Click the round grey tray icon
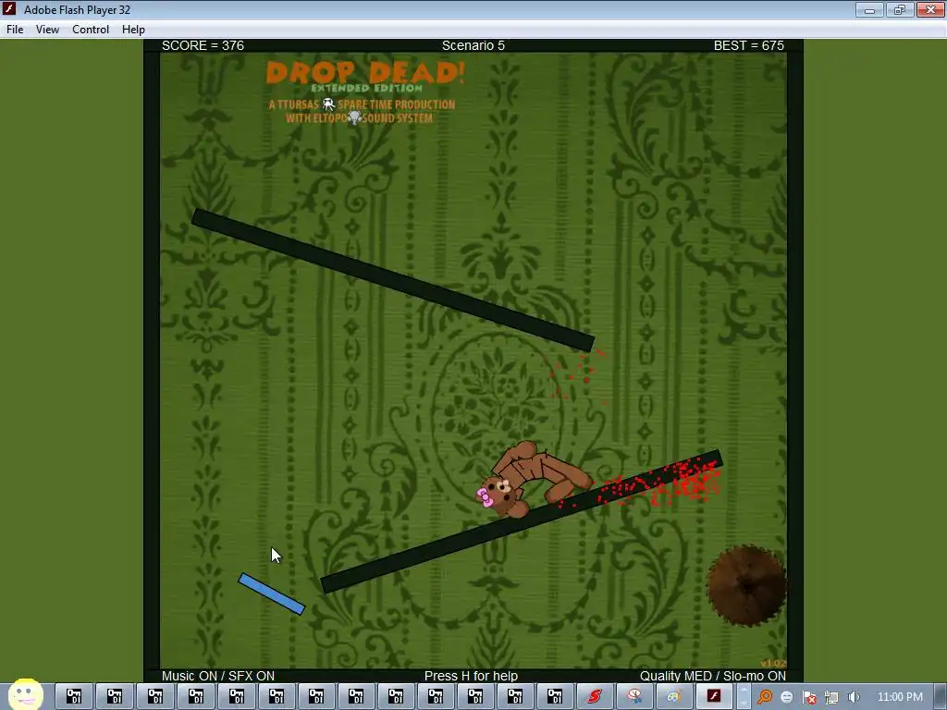 click(787, 697)
